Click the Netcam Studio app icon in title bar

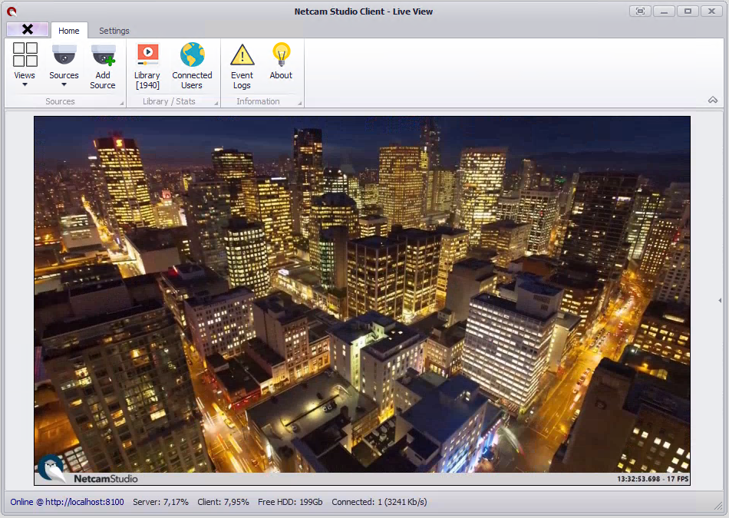(x=12, y=11)
